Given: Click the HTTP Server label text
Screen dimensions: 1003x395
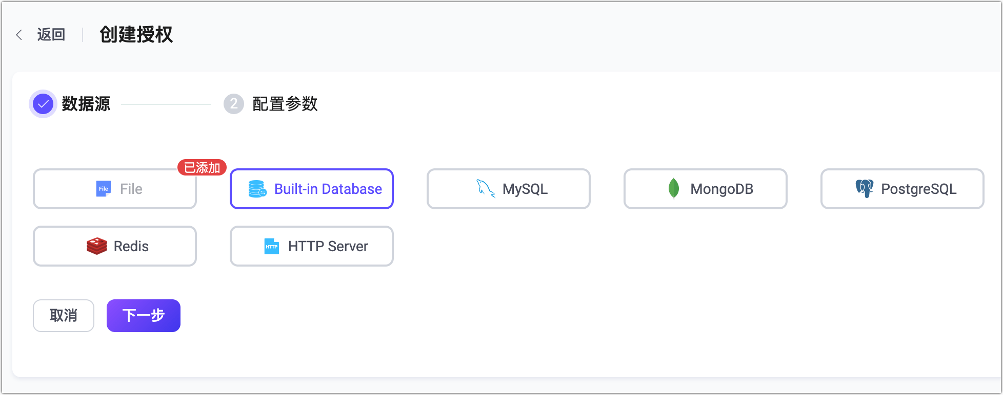Looking at the screenshot, I should point(328,247).
